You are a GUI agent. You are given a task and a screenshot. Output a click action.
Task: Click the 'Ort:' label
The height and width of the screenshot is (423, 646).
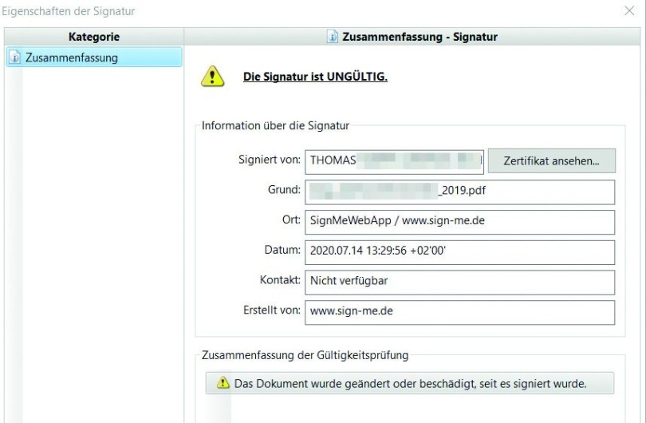coord(291,219)
